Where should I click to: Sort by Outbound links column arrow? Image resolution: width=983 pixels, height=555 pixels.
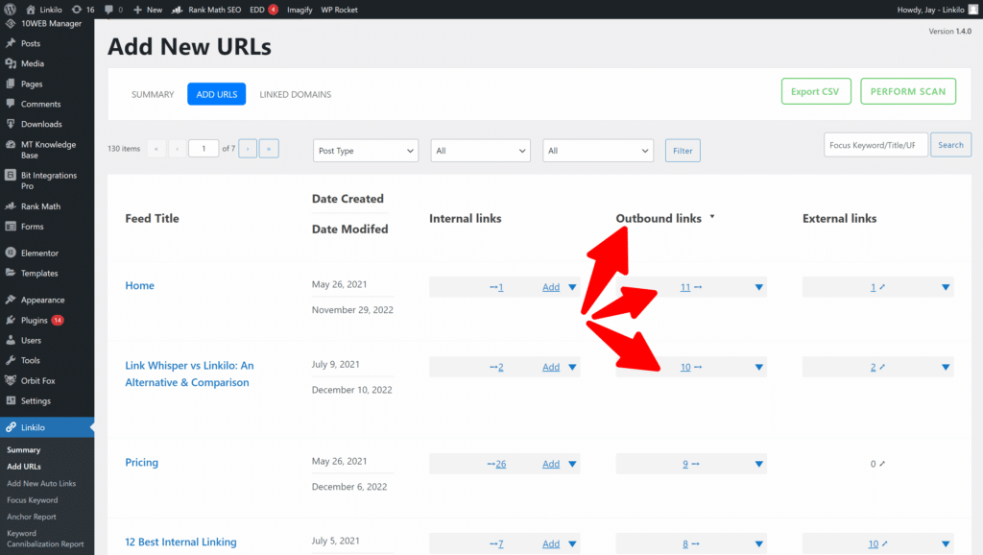pyautogui.click(x=712, y=217)
